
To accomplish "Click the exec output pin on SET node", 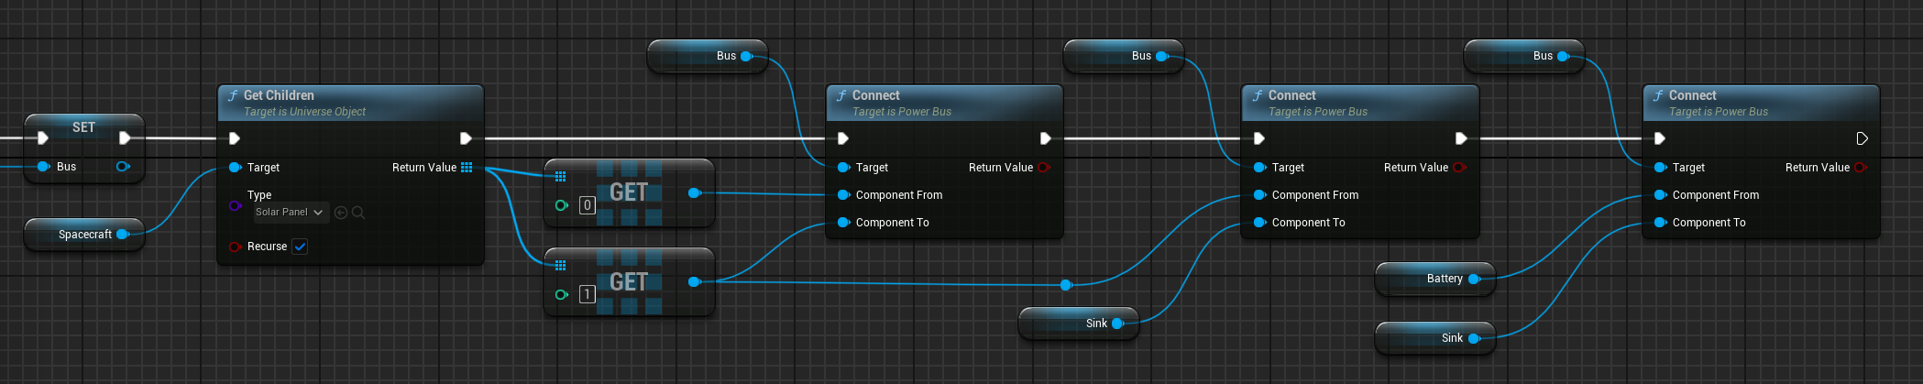I will tap(125, 138).
